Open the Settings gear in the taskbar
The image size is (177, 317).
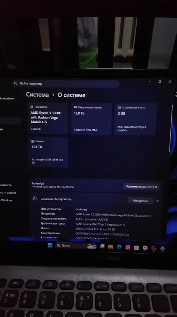coord(163,248)
